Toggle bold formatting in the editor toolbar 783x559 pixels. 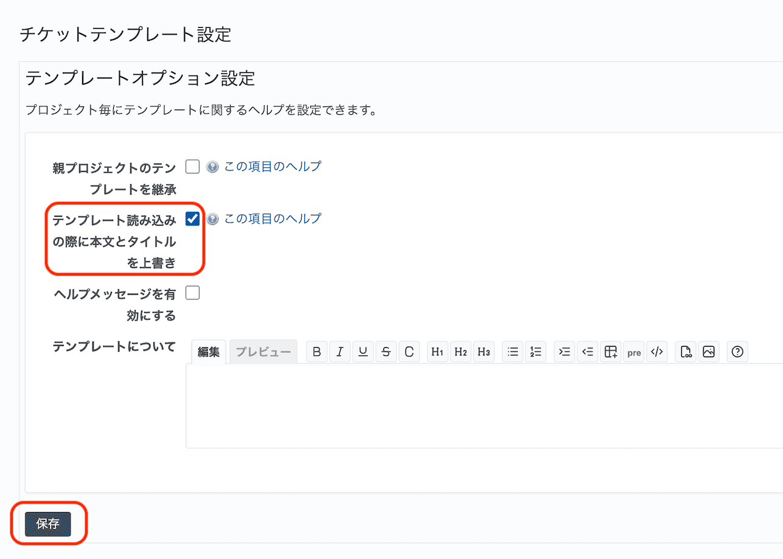click(x=316, y=352)
